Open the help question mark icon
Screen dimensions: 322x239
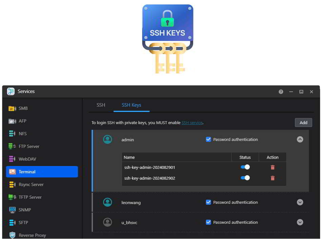pyautogui.click(x=281, y=92)
